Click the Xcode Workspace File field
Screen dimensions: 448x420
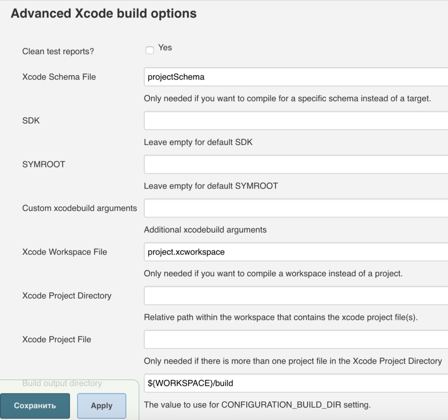click(296, 252)
